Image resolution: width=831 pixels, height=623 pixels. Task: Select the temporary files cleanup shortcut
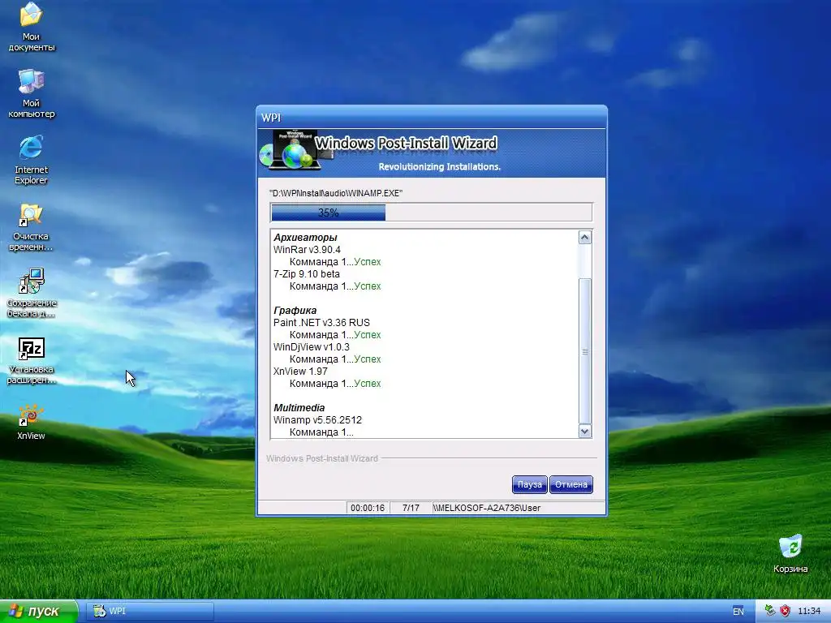pos(31,227)
